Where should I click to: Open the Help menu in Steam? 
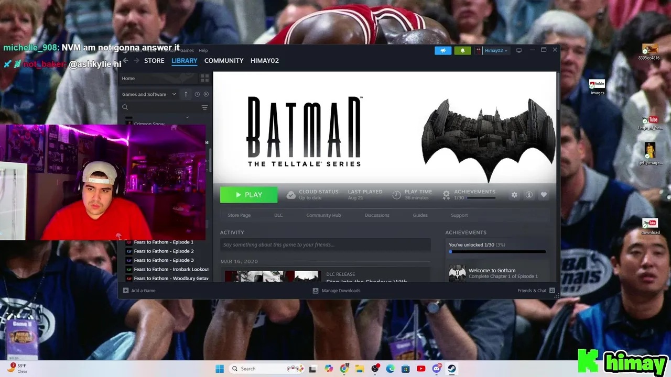pos(203,50)
